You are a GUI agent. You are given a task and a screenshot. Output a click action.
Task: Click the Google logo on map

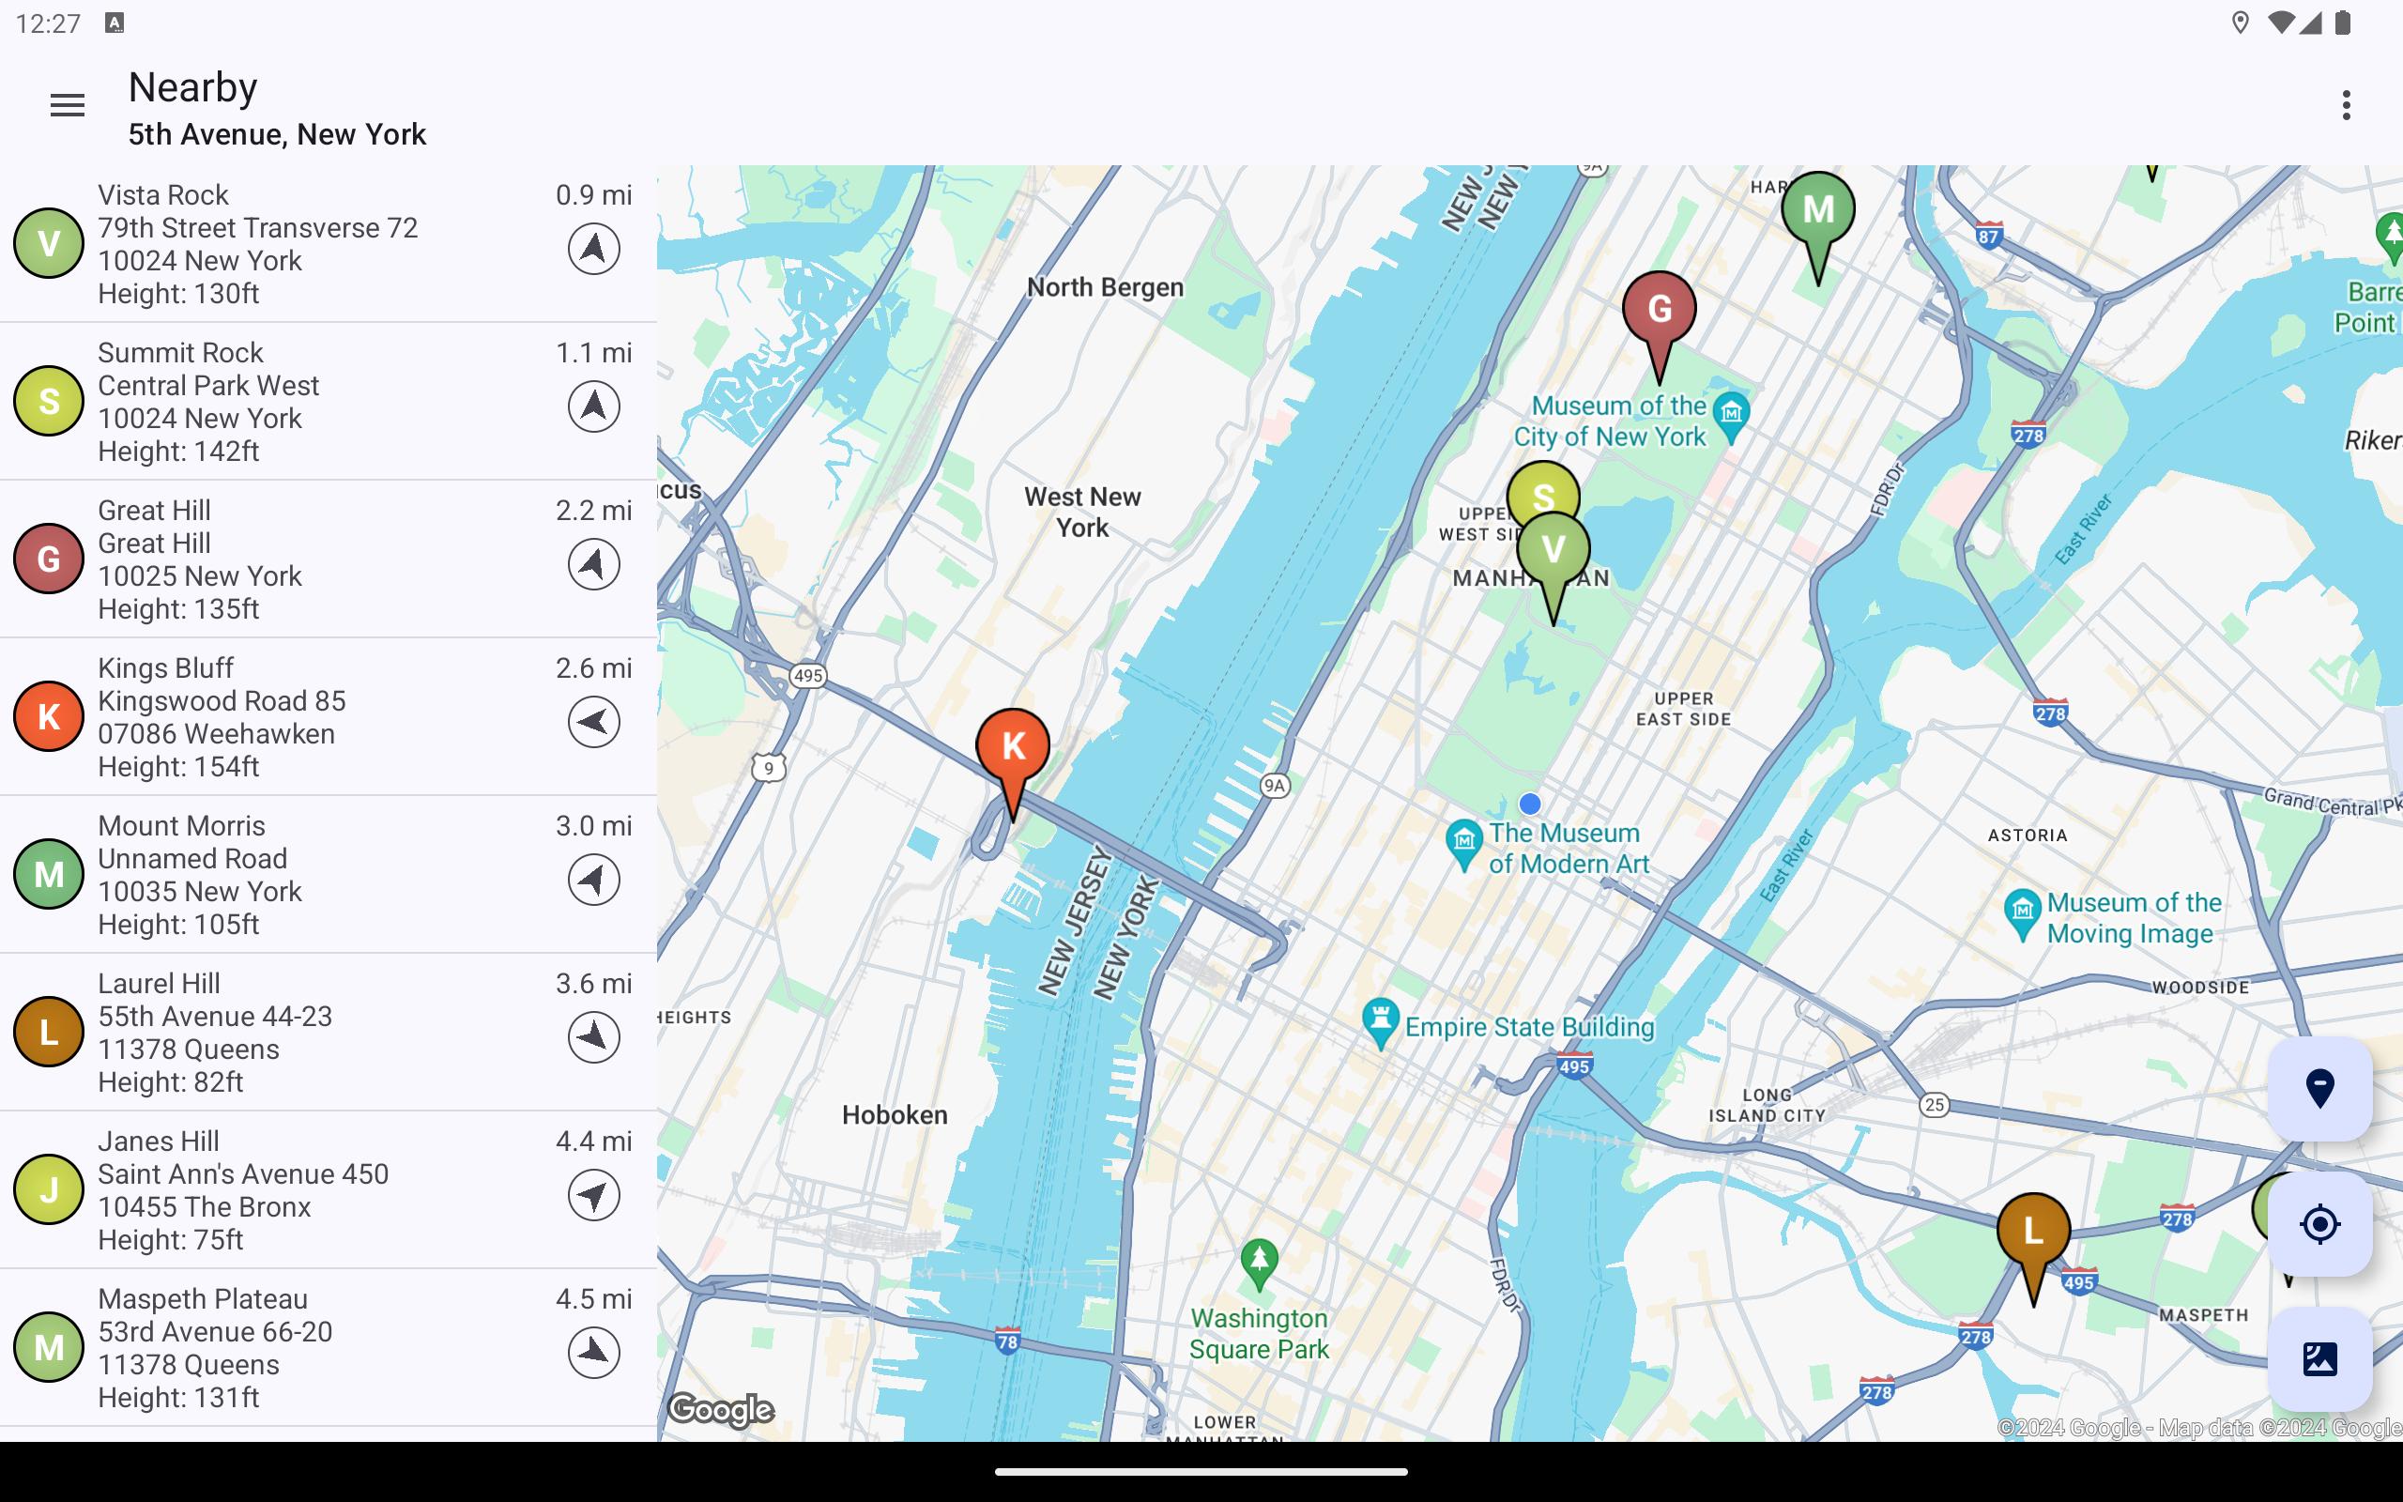click(x=721, y=1410)
